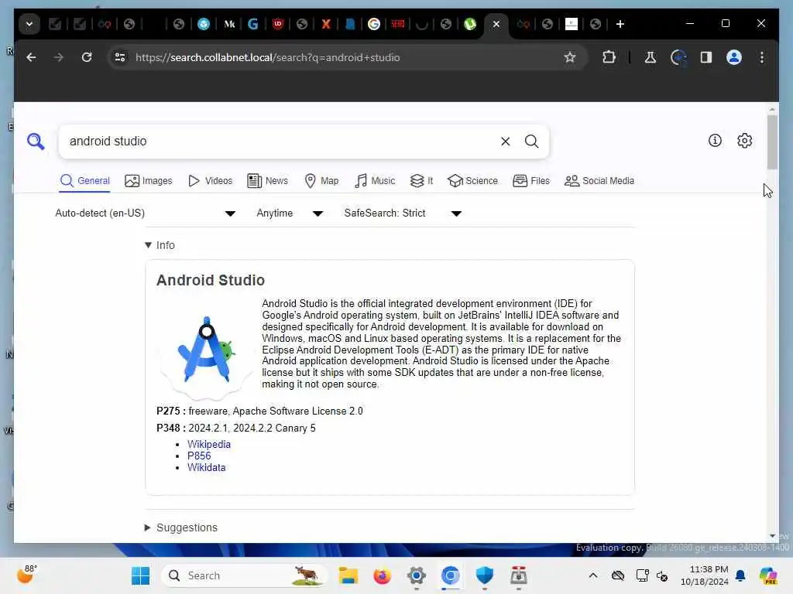This screenshot has height=594, width=793.
Task: Switch to the orange X icon tab
Action: tap(326, 24)
